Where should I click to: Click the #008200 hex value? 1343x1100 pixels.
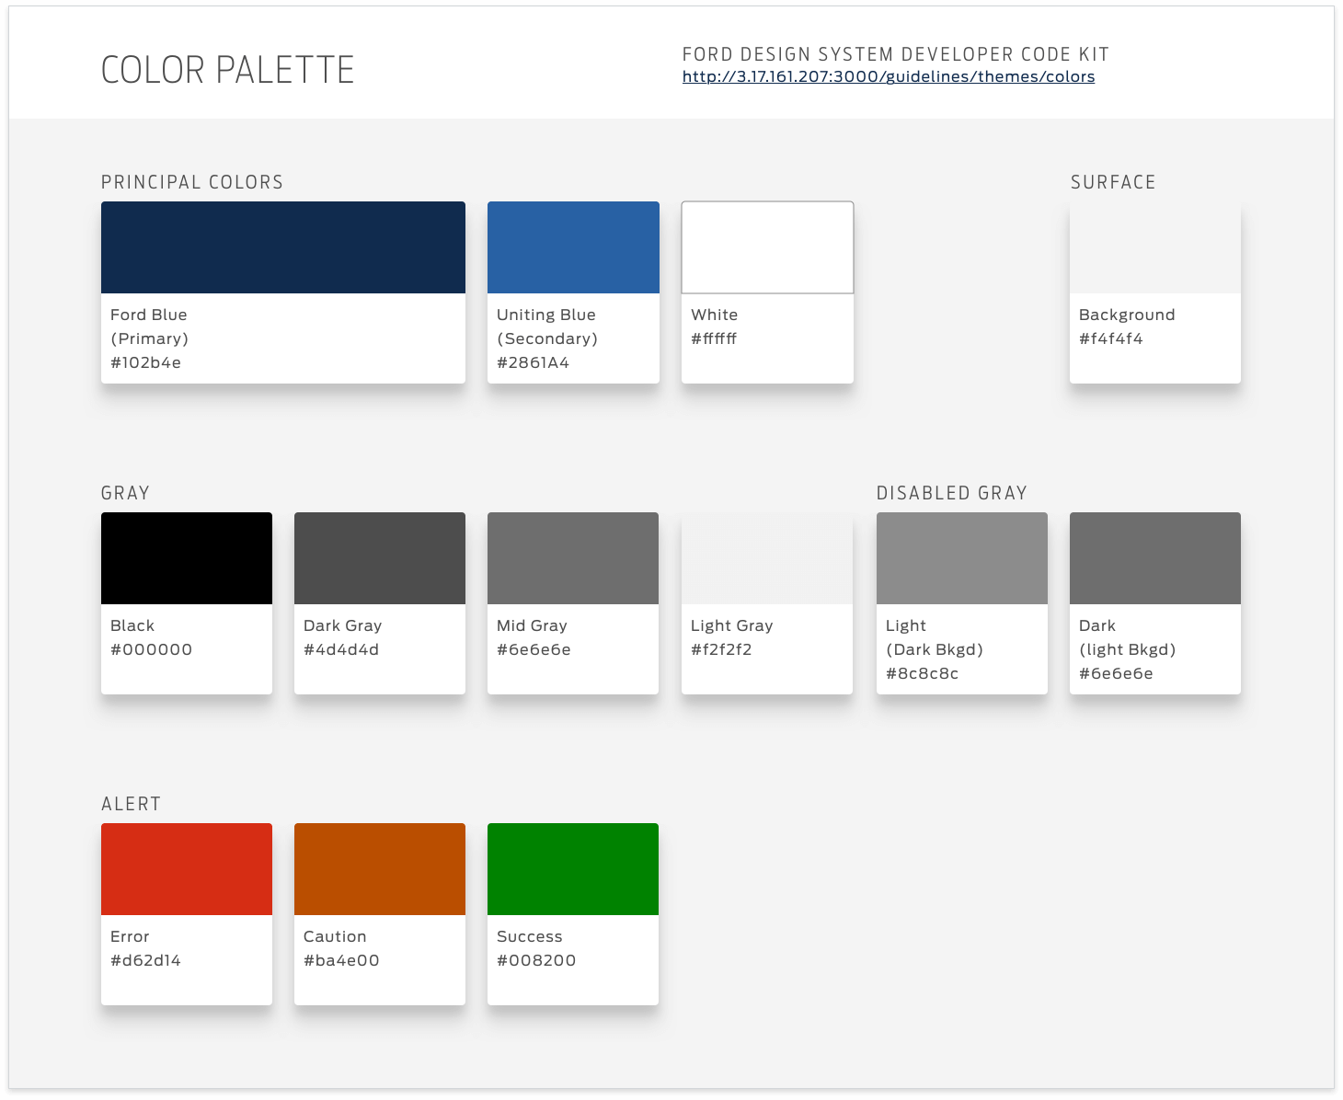point(536,960)
